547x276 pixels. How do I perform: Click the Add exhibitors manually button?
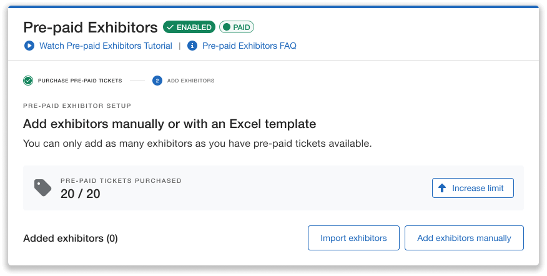point(464,238)
